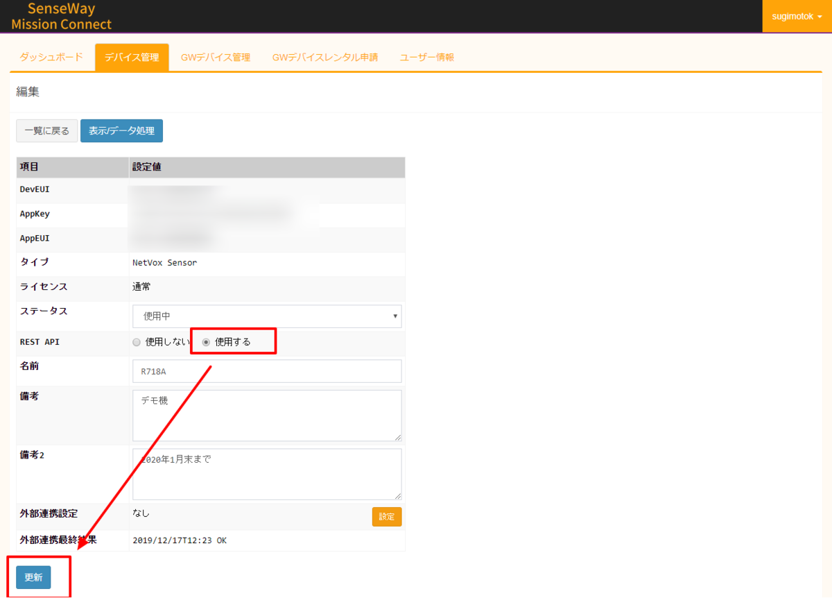Screen dimensions: 832x598
Task: Click the 備考 textarea with デモ機
Action: [x=267, y=416]
